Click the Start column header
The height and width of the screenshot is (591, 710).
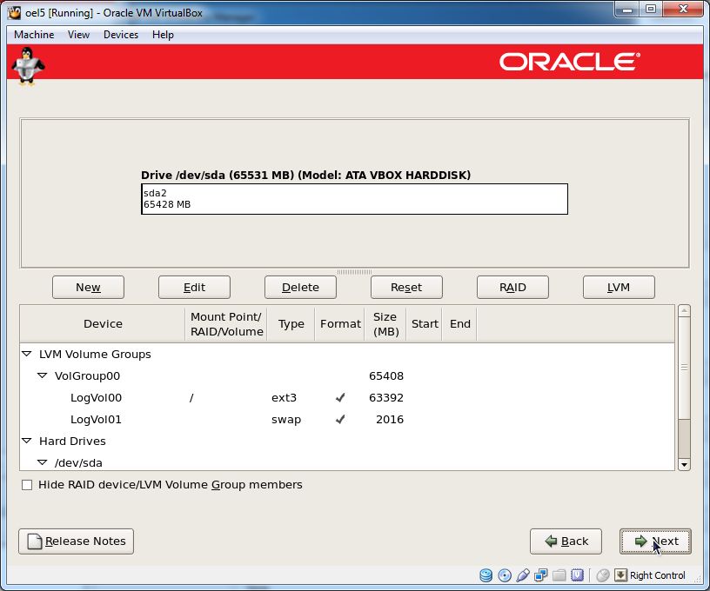coord(425,324)
